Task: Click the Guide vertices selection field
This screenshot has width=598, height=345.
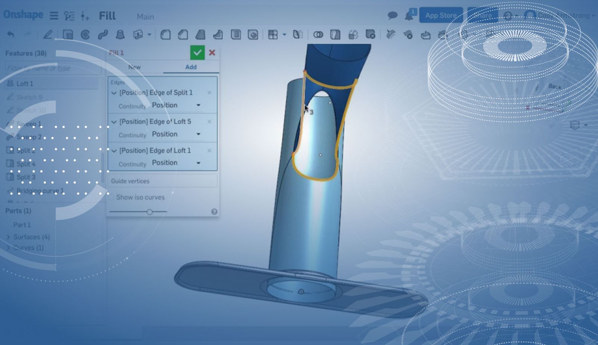Action: tap(163, 181)
